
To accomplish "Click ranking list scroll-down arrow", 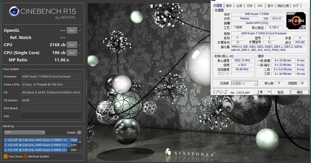I will click(x=80, y=150).
